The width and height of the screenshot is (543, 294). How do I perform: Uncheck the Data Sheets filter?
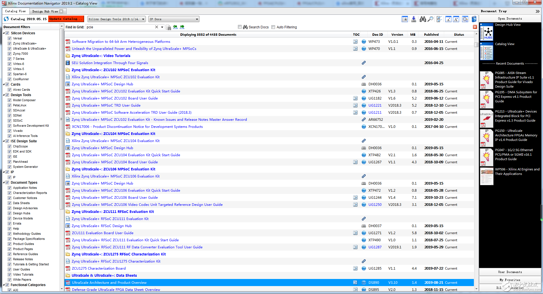click(x=9, y=203)
